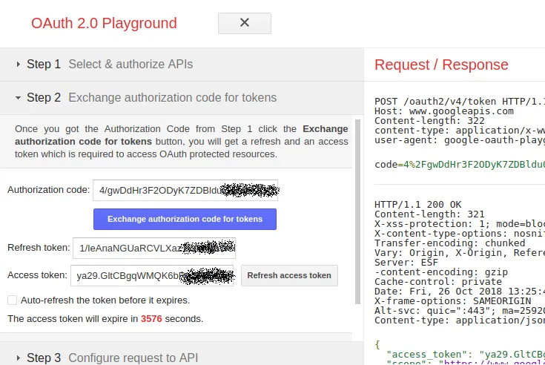
Task: Enable auto-refresh token checkbox
Action: click(12, 300)
